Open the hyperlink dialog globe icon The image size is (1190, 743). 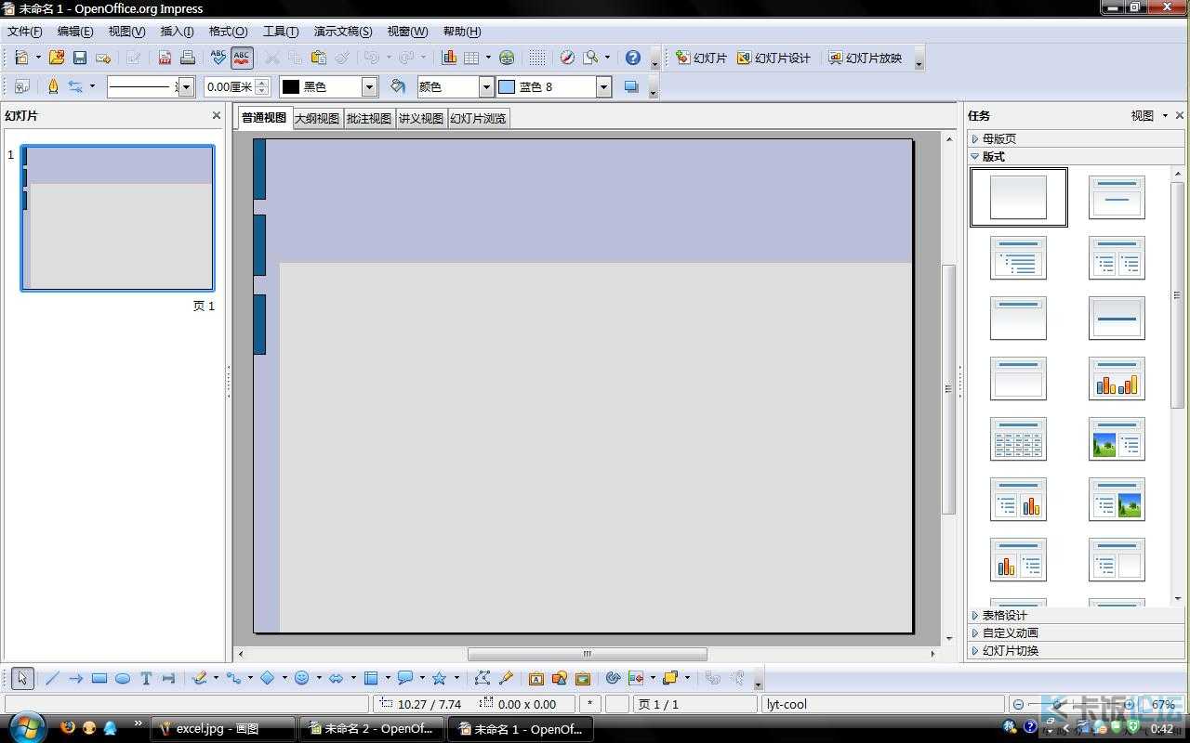point(507,58)
